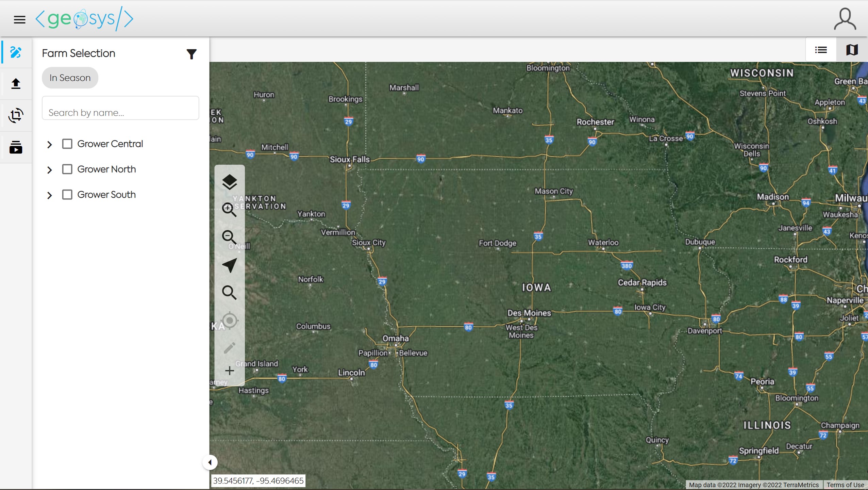The image size is (868, 490).
Task: Open the hamburger main menu
Action: [19, 19]
